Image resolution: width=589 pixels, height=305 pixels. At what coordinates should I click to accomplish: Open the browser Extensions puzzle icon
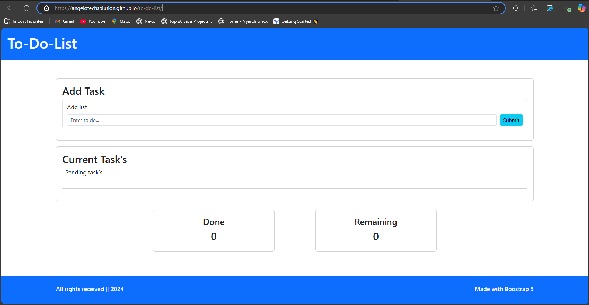point(516,8)
